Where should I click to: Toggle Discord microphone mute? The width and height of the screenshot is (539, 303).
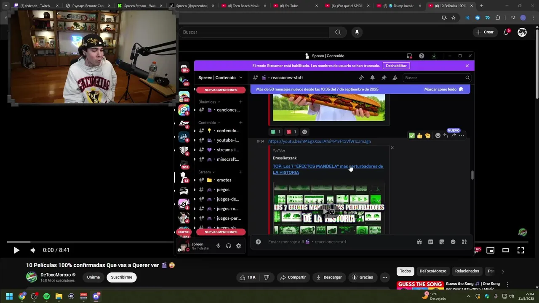coord(218,246)
